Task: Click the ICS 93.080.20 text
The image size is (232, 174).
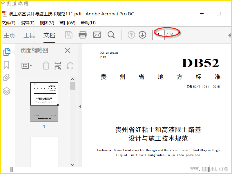Action: pos(109,53)
